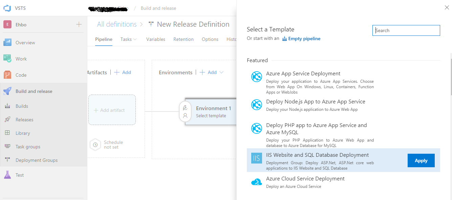Click the plus icon next to Ehbo

[x=79, y=24]
